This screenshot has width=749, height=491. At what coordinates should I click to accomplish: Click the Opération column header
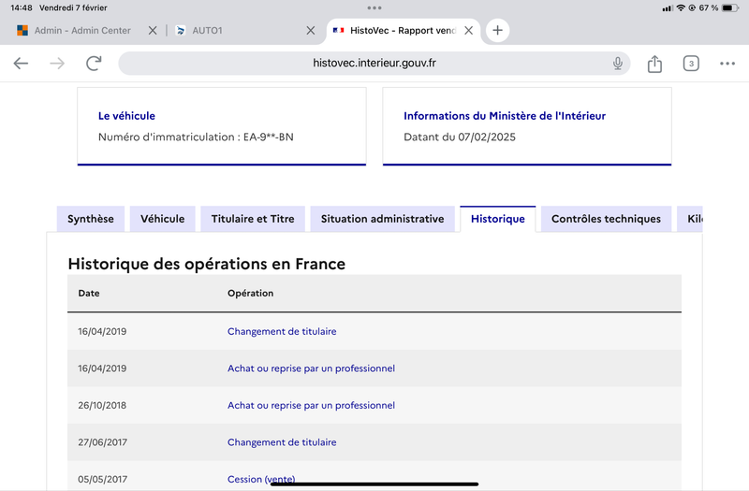tap(250, 293)
